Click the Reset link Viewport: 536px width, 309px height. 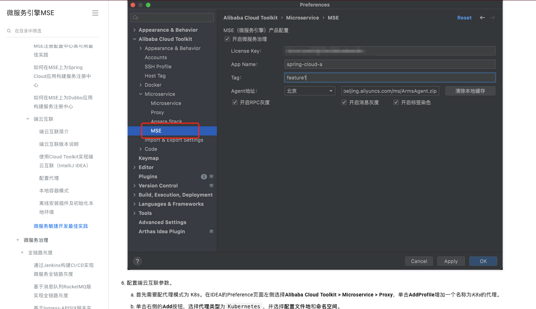[464, 18]
